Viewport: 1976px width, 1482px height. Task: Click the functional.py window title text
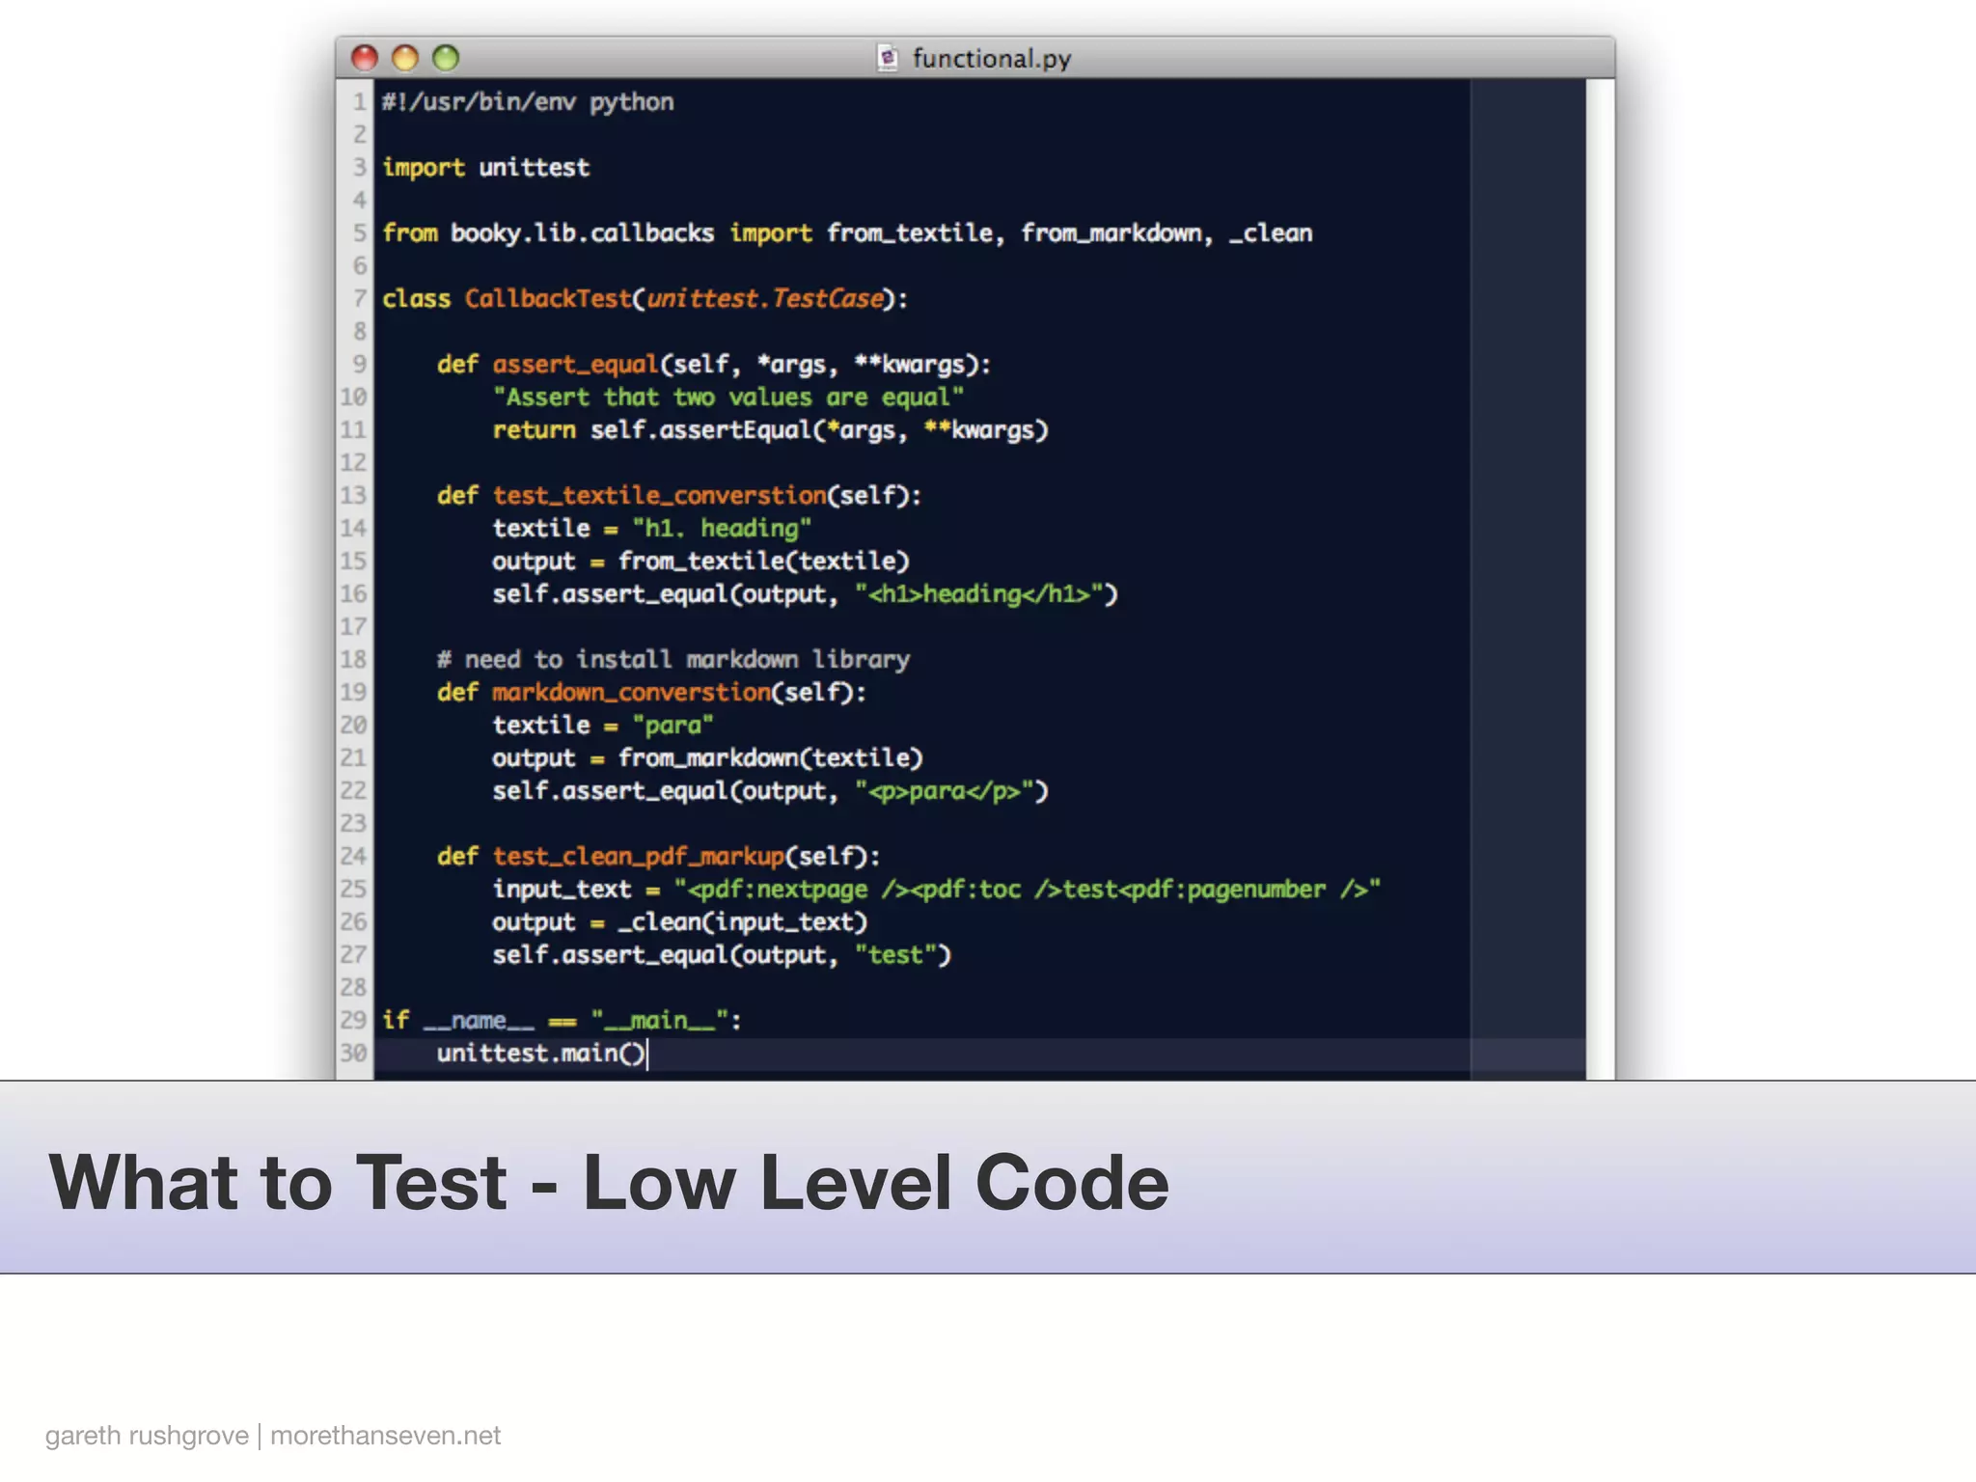coord(991,59)
